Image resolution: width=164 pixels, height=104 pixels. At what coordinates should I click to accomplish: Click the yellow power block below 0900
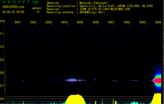point(157,99)
